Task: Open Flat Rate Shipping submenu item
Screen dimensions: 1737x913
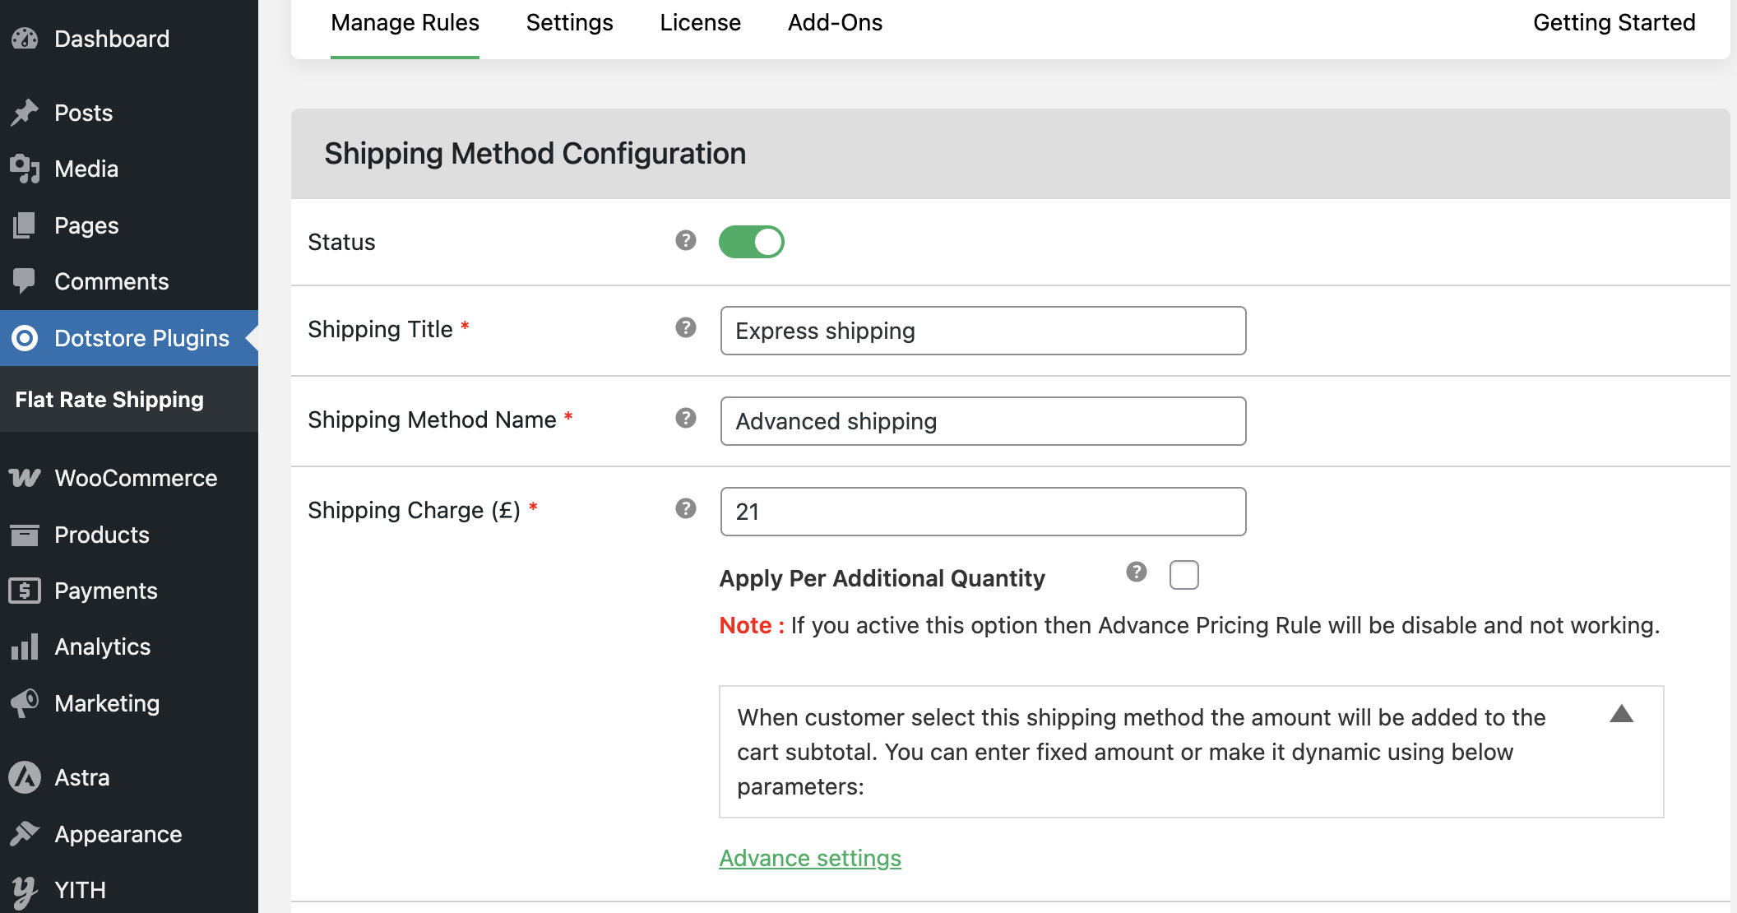Action: (109, 400)
